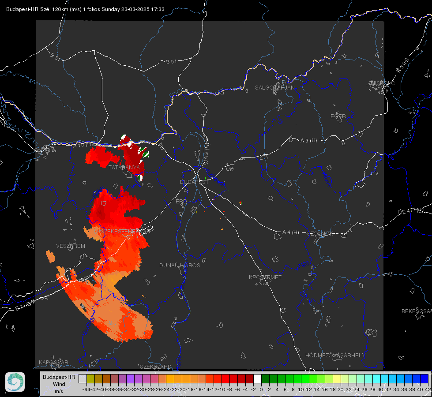Screen dimensions: 432x397
Task: Select the TATABANYA city label
Action: pos(124,167)
